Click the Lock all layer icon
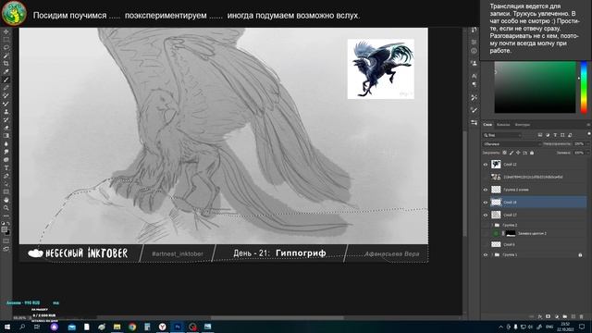Viewport: 592px width, 333px height. pyautogui.click(x=532, y=153)
